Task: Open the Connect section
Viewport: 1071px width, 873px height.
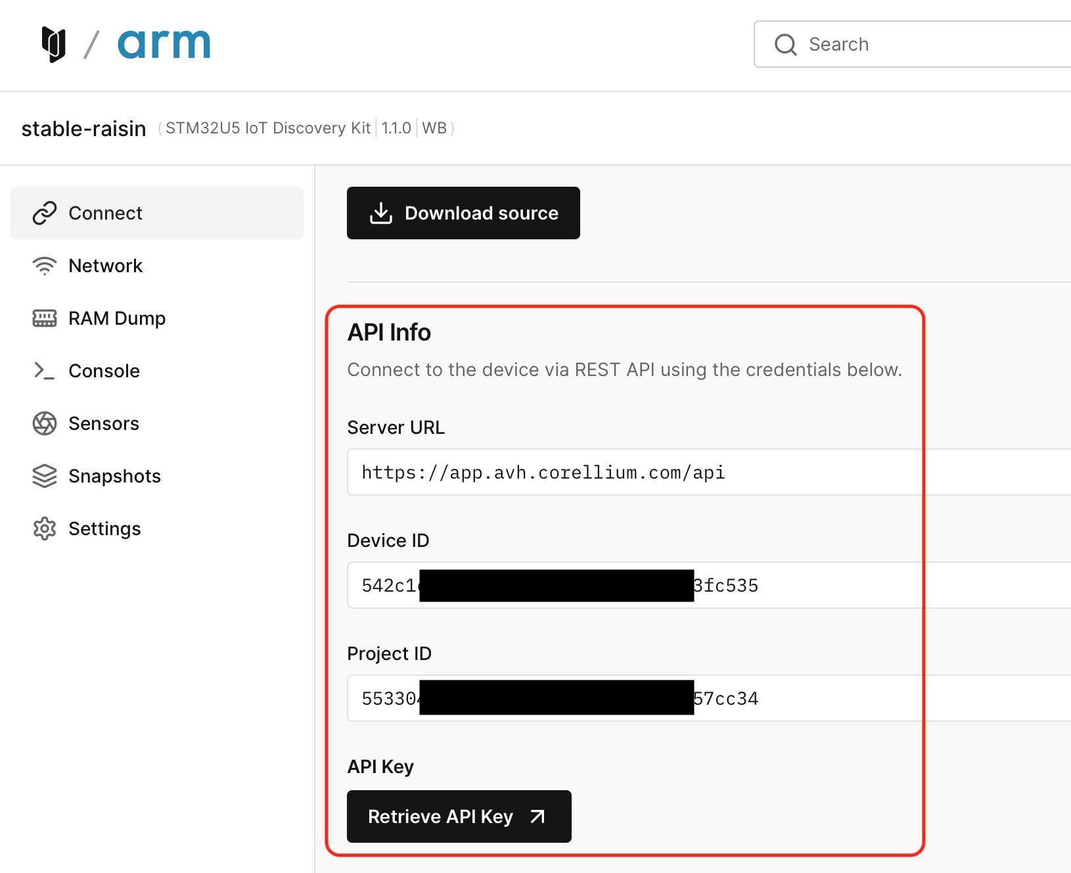Action: point(157,213)
